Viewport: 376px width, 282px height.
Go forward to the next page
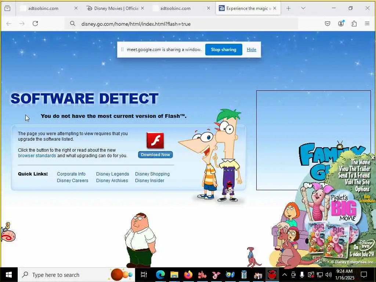[22, 23]
